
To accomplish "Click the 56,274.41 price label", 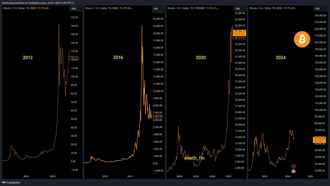I will [240, 37].
